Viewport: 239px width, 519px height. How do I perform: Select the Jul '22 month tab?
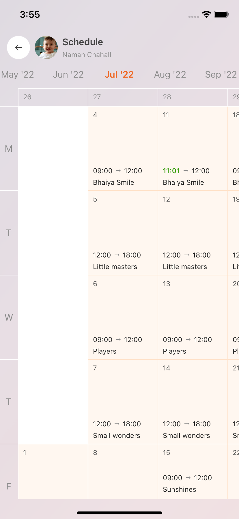[x=119, y=74]
